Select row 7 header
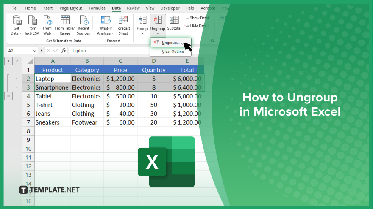 pos(28,122)
